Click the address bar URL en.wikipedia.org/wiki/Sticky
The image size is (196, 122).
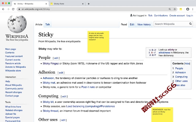click(36, 9)
